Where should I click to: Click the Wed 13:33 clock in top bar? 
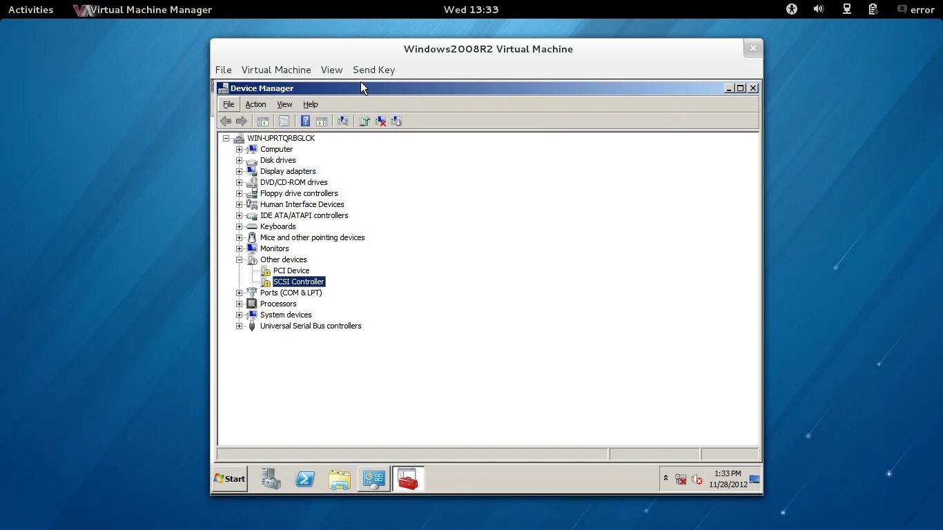(x=471, y=10)
